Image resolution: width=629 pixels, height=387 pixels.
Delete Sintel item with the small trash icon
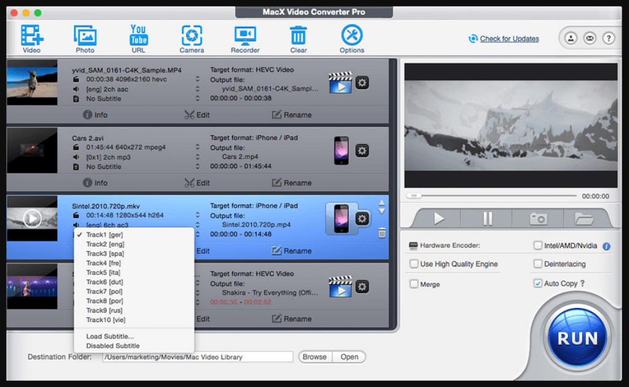pos(382,233)
